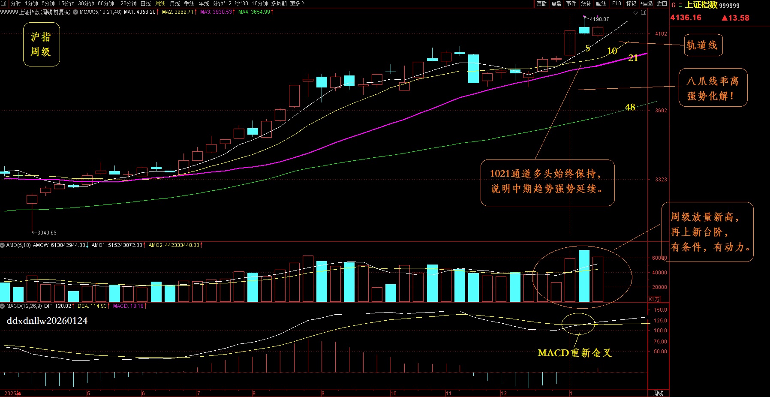The image size is (770, 397).
Task: Switch to the 月线 monthly chart
Action: point(175,3)
